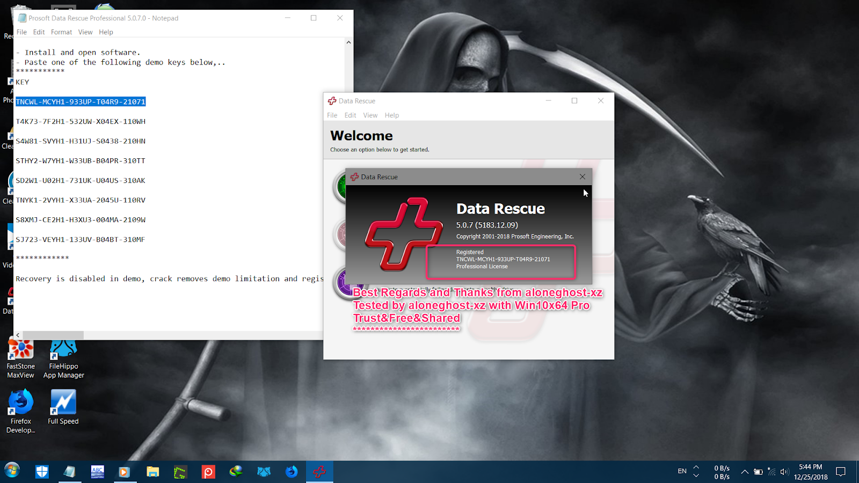The image size is (859, 483).
Task: Open the Windows Start menu
Action: point(12,471)
